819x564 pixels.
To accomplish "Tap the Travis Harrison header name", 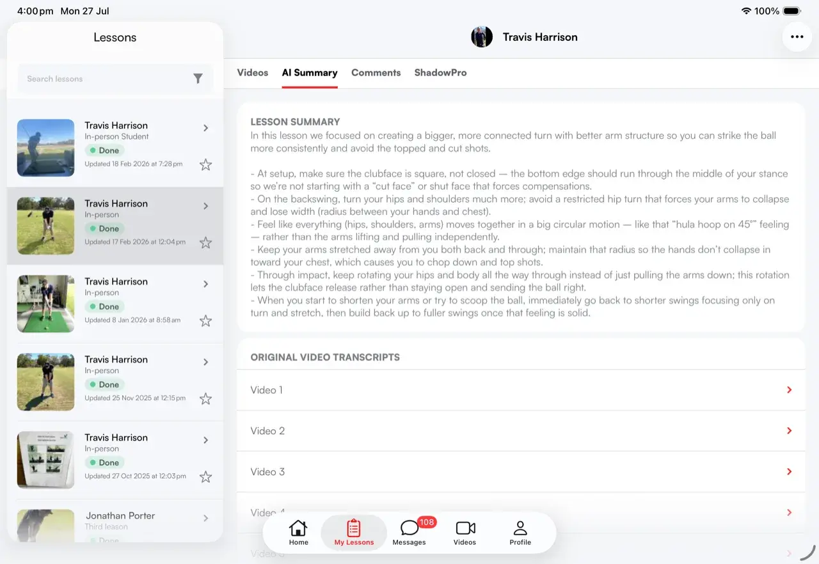I will pyautogui.click(x=540, y=37).
